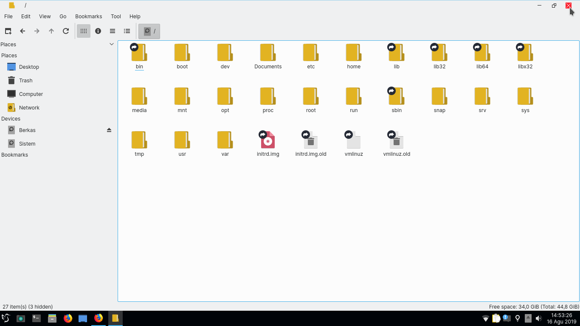Click the free space status text
This screenshot has height=326, width=580.
534,306
